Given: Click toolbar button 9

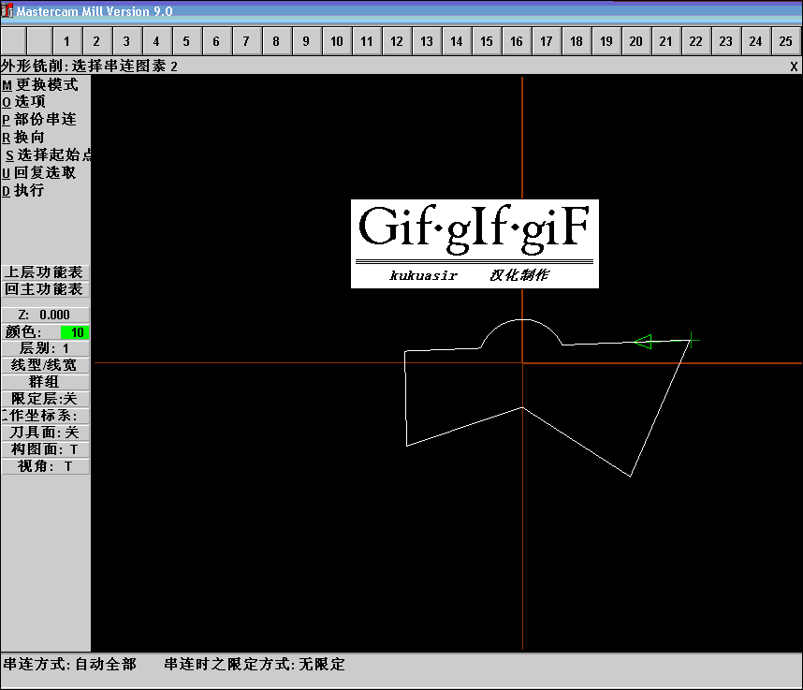Looking at the screenshot, I should 306,41.
